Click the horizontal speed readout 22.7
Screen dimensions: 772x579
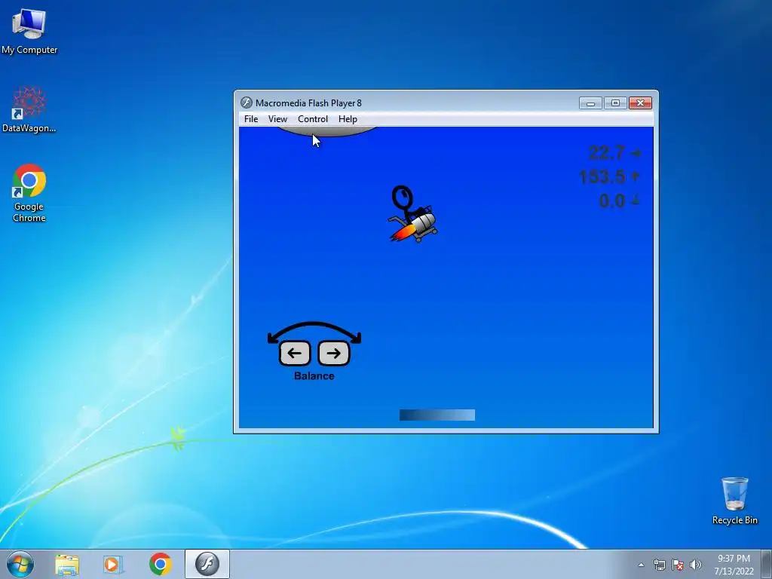(x=607, y=152)
